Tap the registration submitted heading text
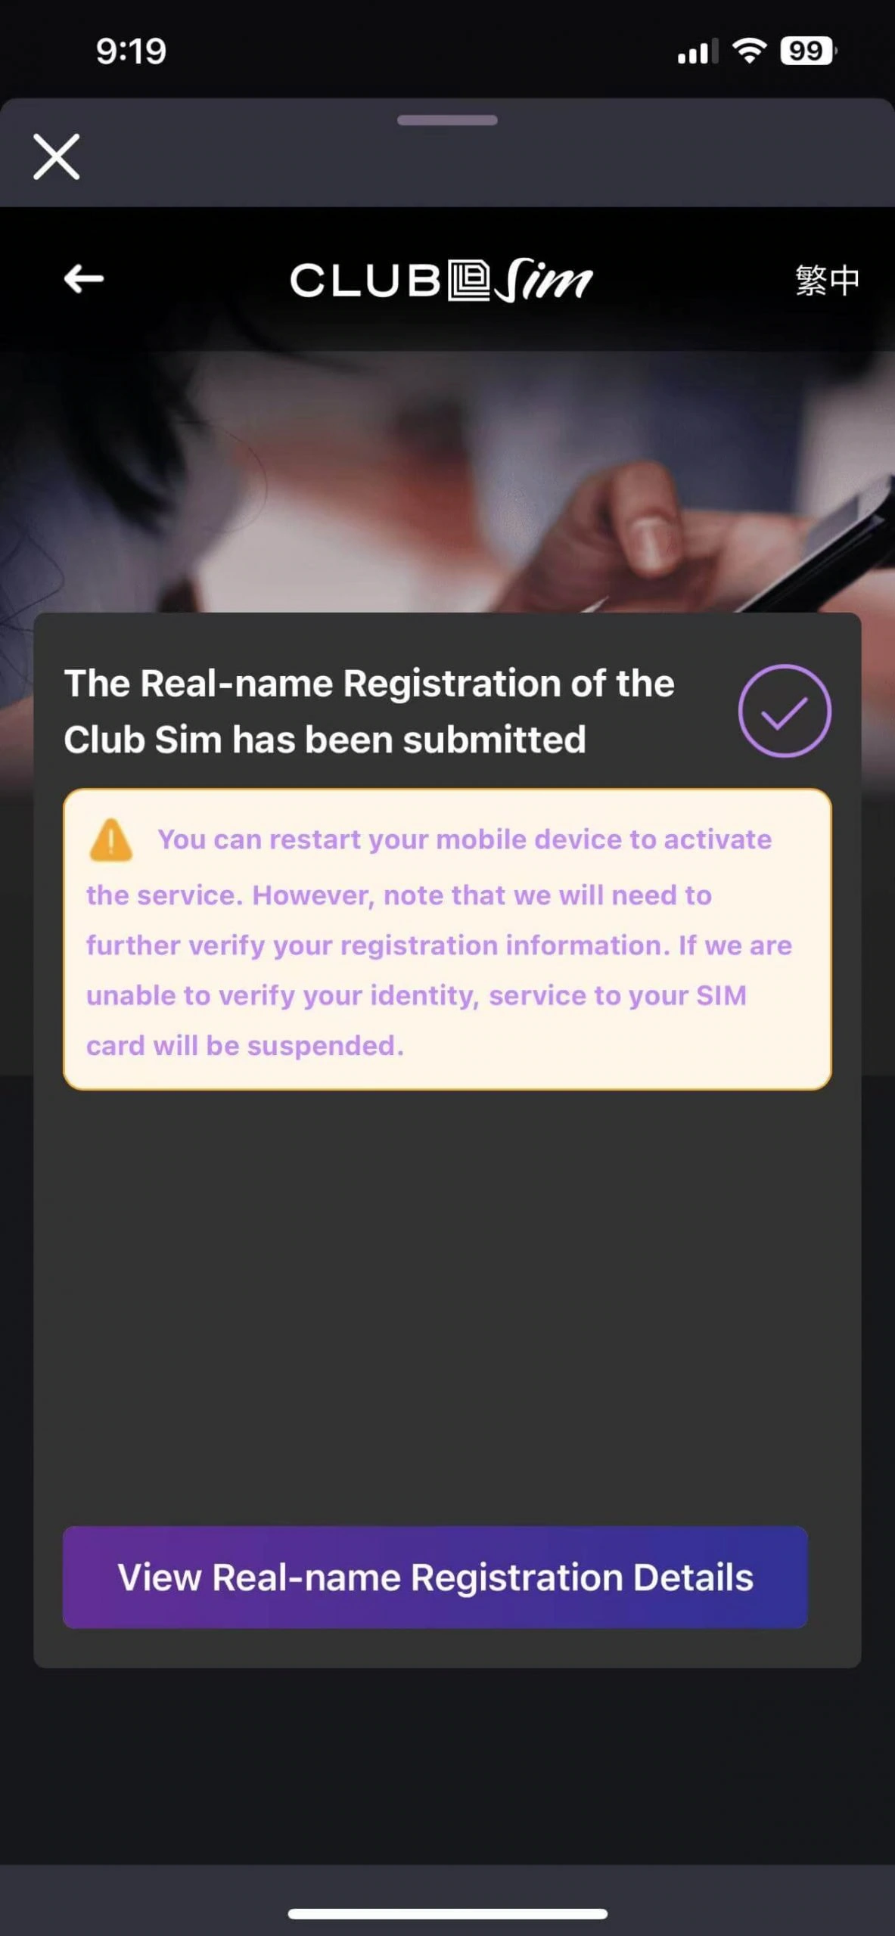 tap(369, 711)
